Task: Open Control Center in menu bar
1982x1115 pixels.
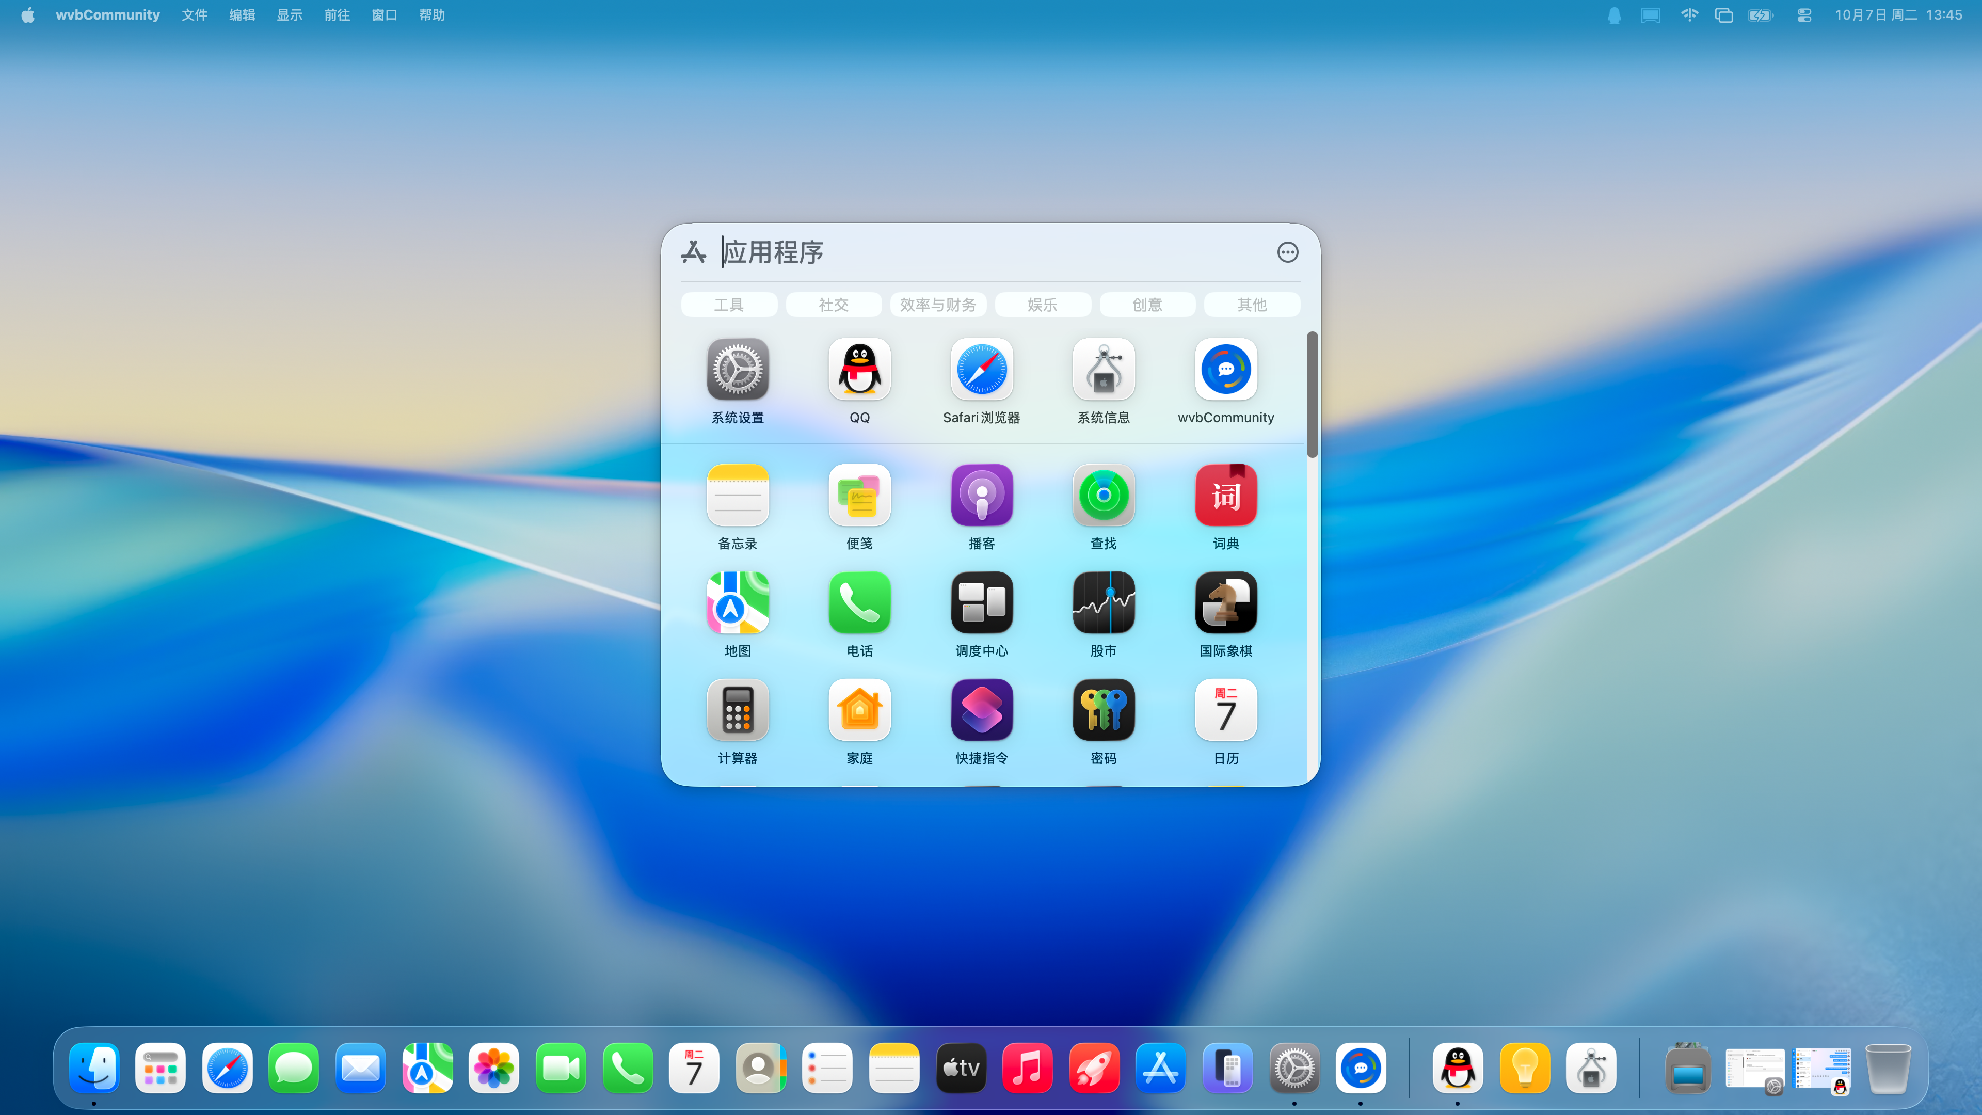Action: click(1803, 15)
